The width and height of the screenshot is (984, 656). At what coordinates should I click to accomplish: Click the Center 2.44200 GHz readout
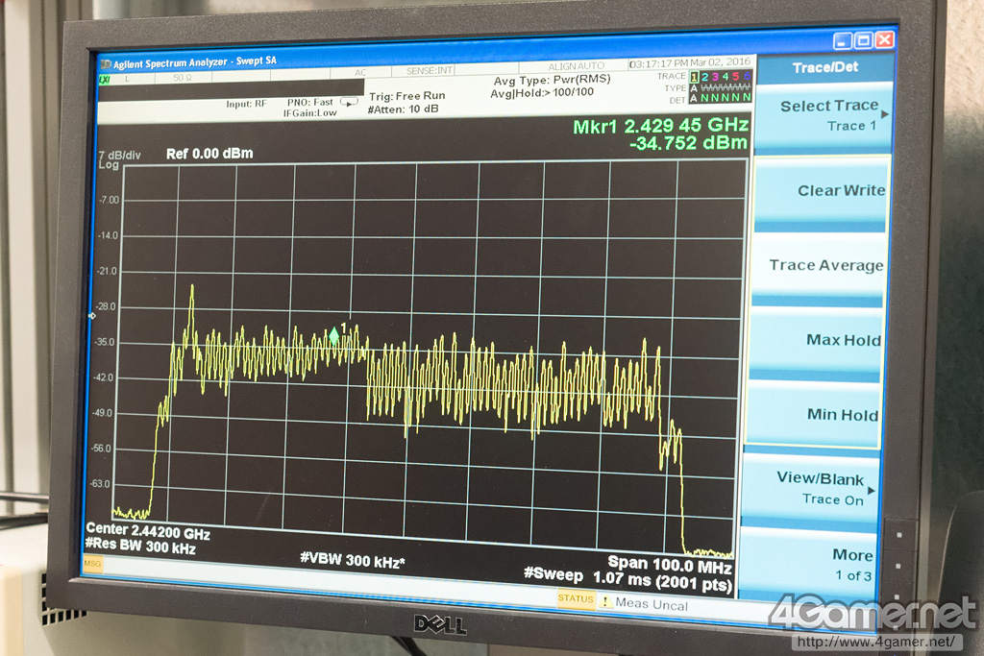coord(148,532)
